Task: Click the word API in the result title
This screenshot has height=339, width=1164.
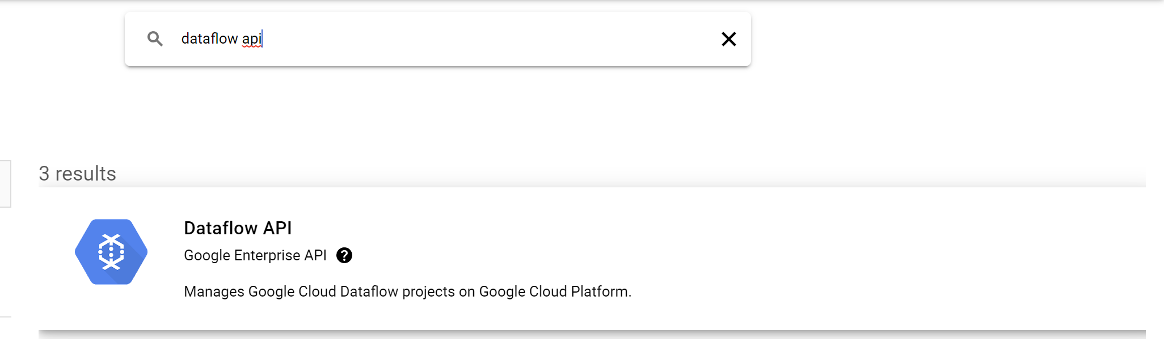Action: point(277,228)
